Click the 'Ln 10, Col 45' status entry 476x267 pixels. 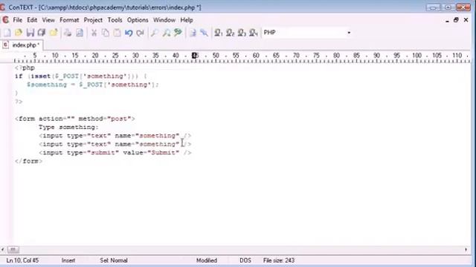(22, 260)
